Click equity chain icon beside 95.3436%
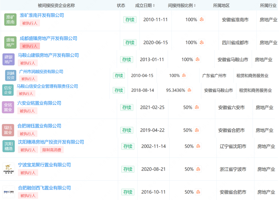This screenshot has height=200, width=279. pos(189,90)
